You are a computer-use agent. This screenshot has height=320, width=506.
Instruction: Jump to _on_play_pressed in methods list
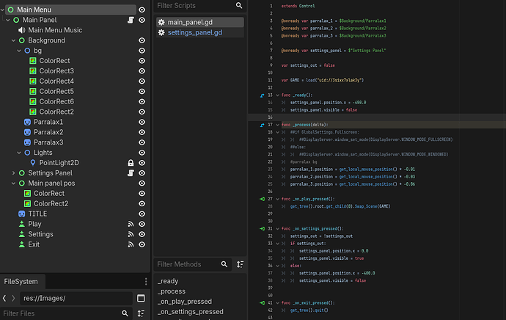point(183,302)
